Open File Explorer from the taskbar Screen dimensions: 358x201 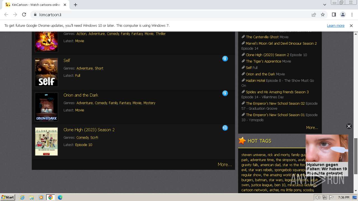coord(32,197)
